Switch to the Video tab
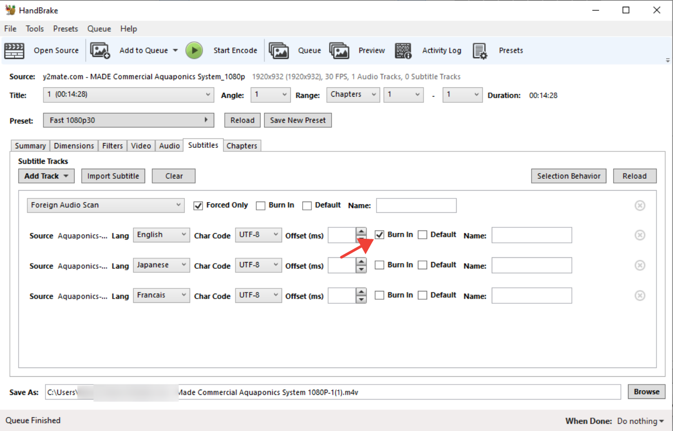This screenshot has width=673, height=431. tap(141, 146)
